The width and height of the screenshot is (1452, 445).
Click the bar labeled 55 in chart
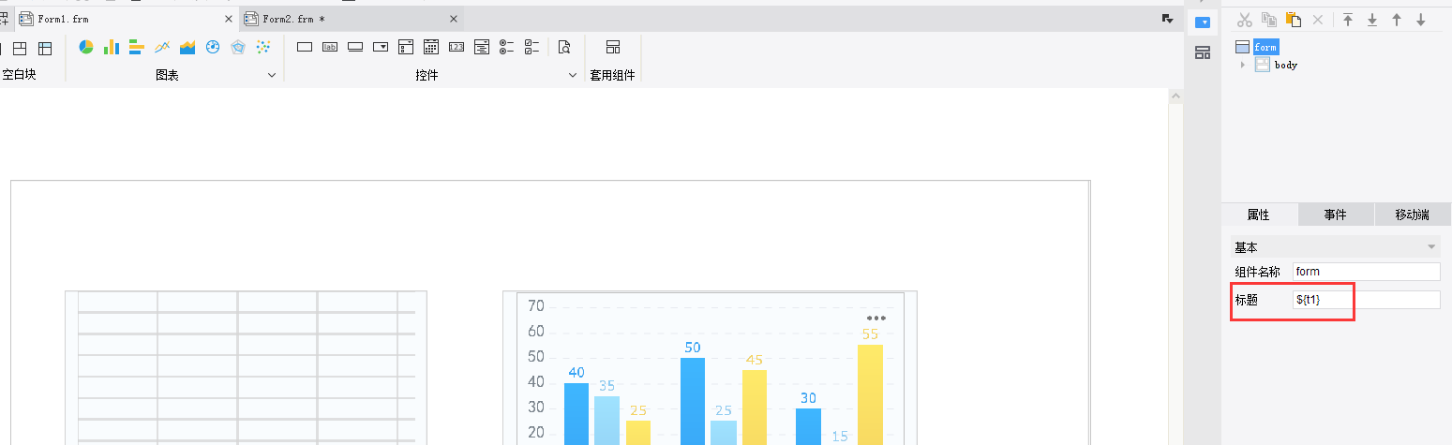pos(870,394)
